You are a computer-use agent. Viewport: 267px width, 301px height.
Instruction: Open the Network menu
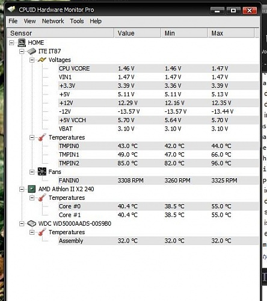coord(53,21)
